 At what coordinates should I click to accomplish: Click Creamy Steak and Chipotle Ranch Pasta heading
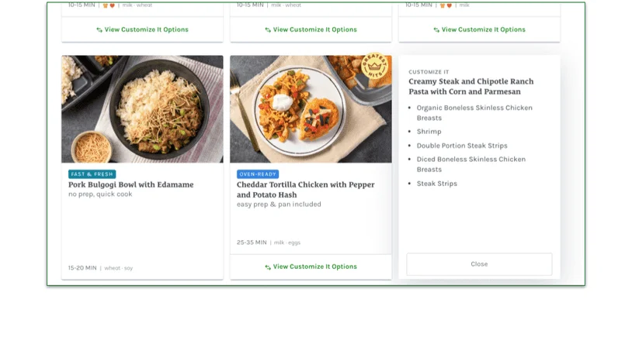pyautogui.click(x=471, y=87)
